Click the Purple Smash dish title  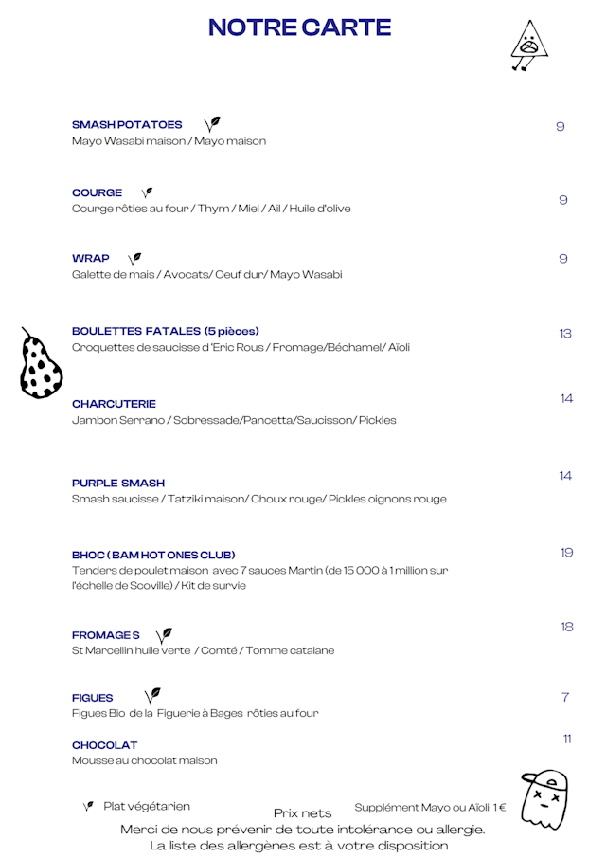[x=118, y=483]
